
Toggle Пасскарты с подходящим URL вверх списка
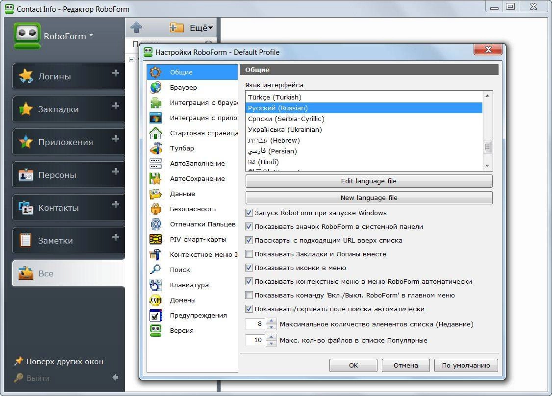(x=249, y=240)
